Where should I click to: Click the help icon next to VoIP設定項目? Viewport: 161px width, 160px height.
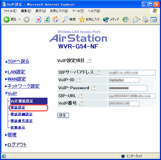tap(89, 61)
